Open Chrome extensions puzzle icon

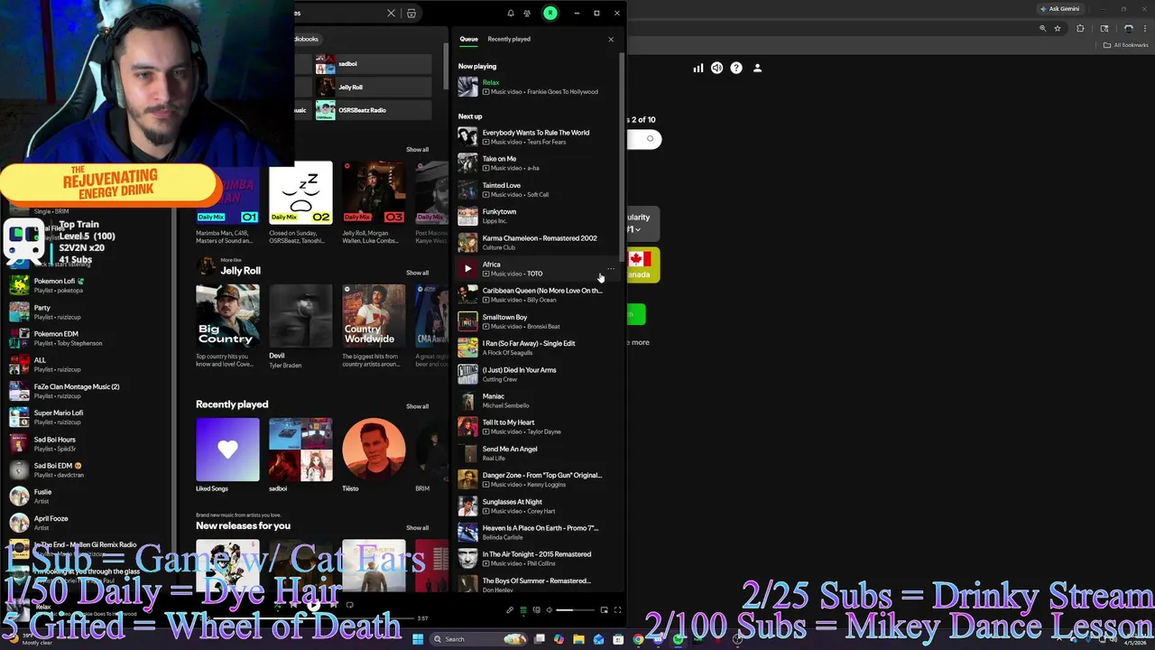pos(1080,28)
